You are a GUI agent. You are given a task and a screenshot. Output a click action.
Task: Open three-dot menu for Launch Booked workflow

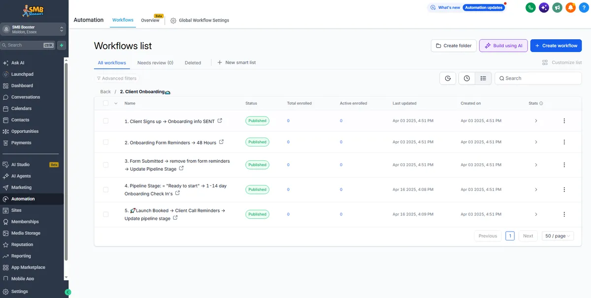[x=564, y=214]
